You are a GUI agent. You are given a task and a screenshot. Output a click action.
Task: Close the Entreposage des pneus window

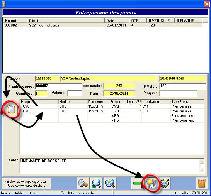tap(206, 4)
